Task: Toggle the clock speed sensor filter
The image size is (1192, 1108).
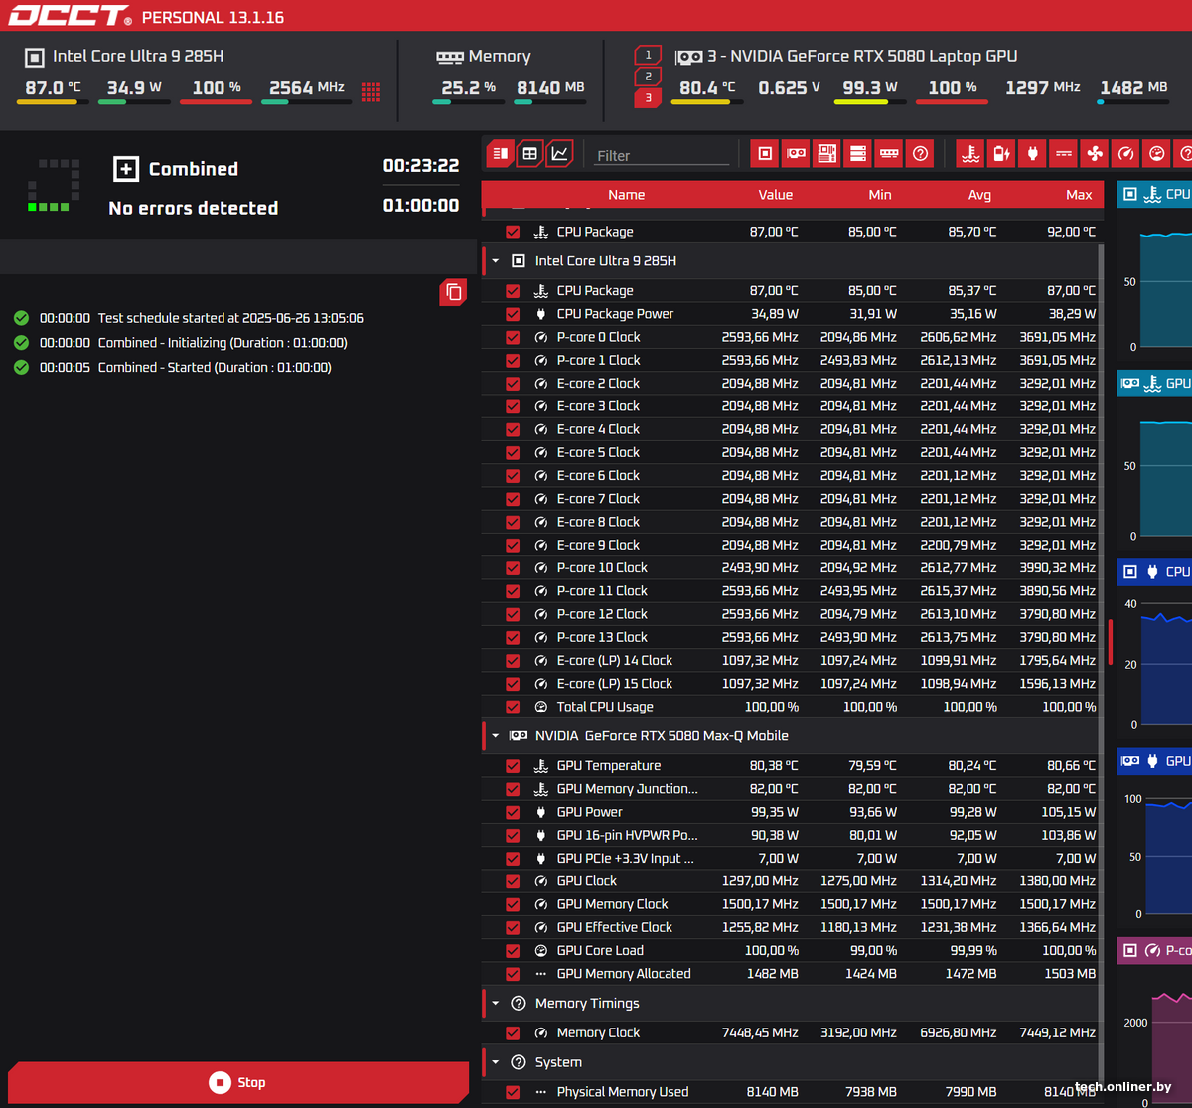Action: [1125, 153]
